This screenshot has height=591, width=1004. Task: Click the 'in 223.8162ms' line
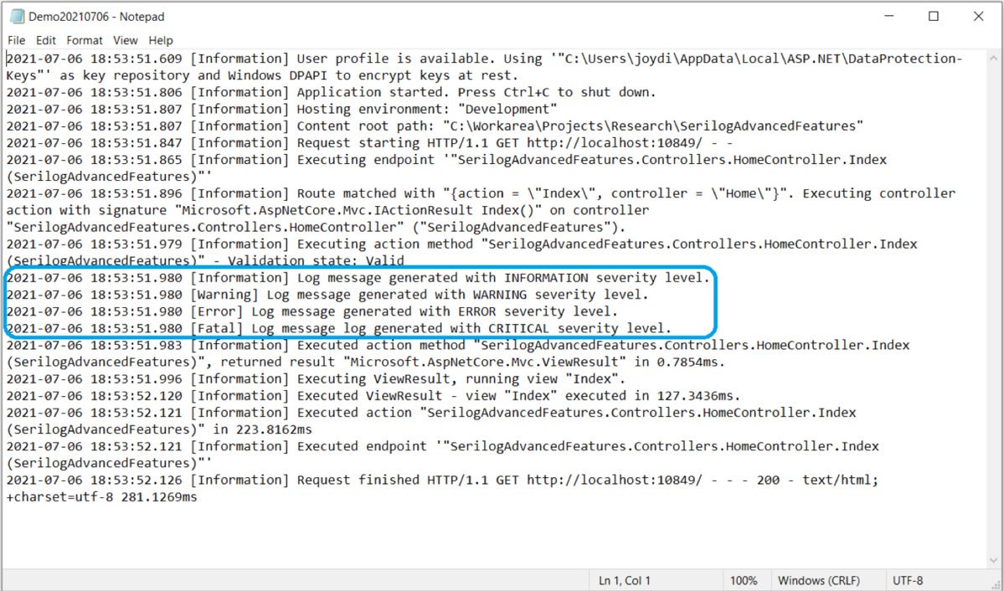pos(159,429)
